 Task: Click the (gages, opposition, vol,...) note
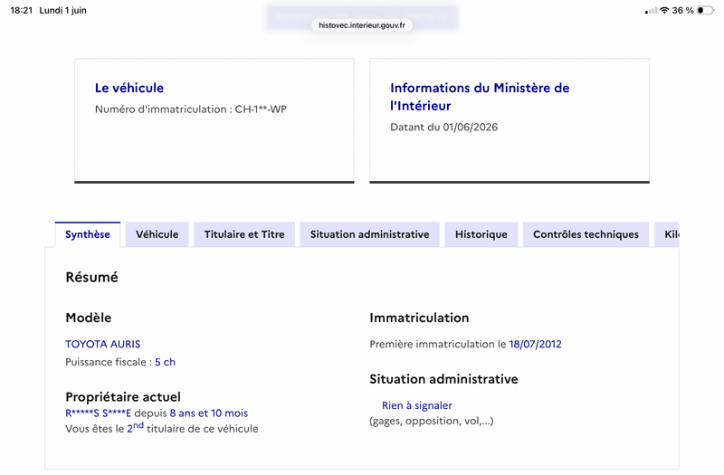coord(432,421)
